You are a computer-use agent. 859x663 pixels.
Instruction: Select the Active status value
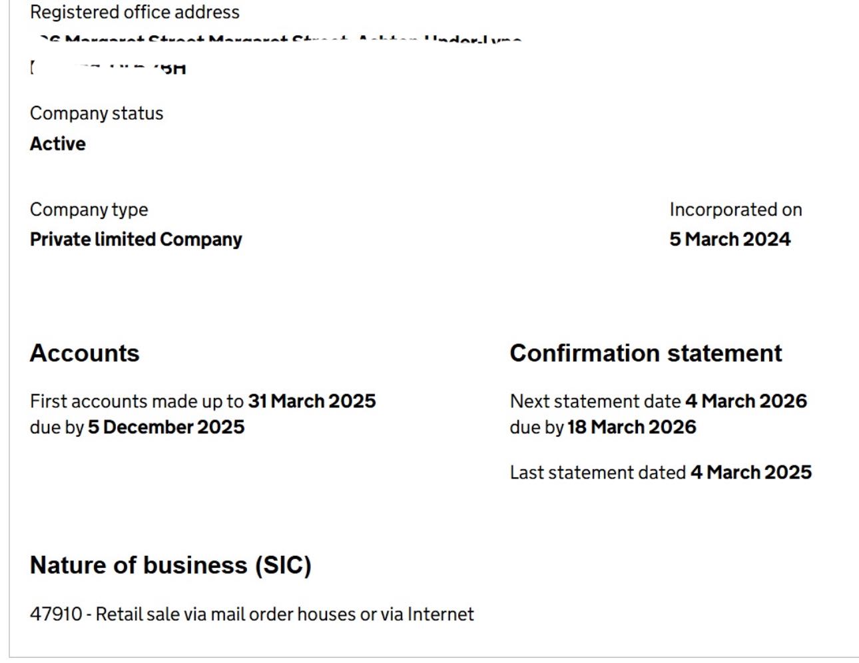click(x=58, y=144)
